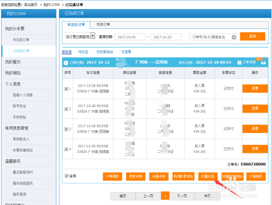
Task: Clear the order number search field
Action: point(234,37)
